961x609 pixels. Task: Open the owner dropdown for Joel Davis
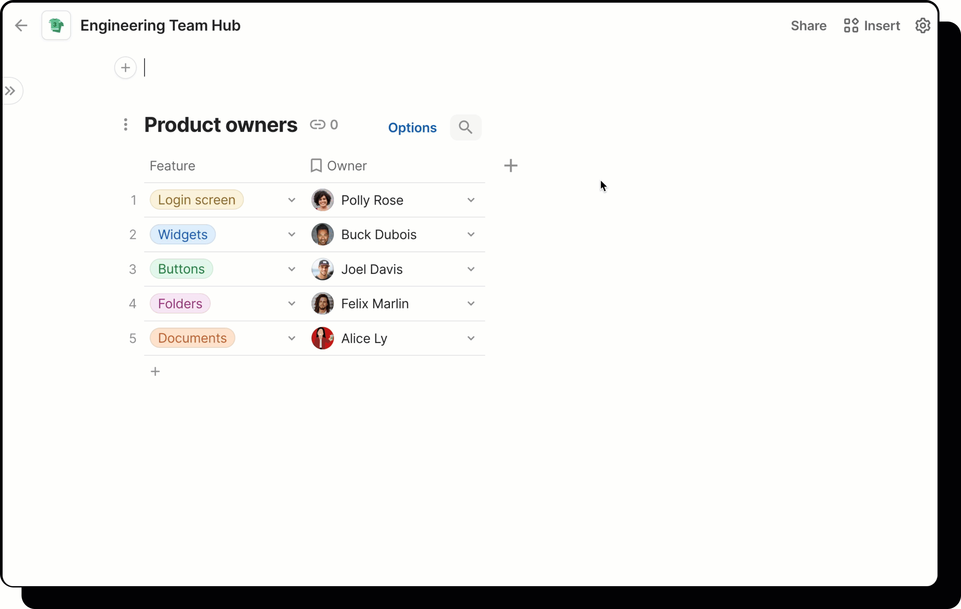pyautogui.click(x=471, y=269)
